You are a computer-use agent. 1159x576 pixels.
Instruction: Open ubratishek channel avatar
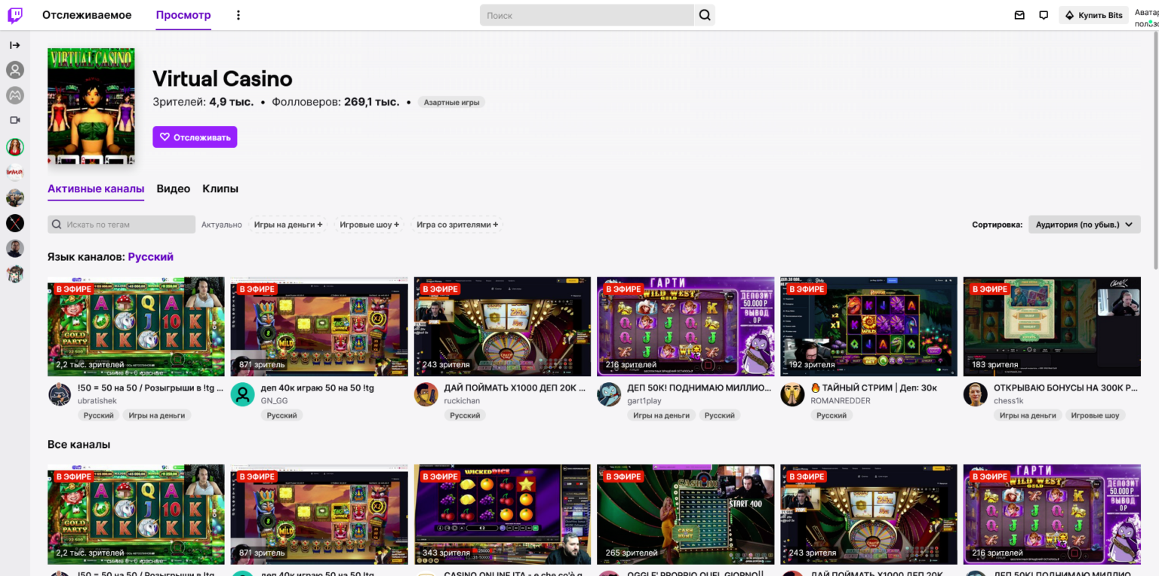coord(60,394)
